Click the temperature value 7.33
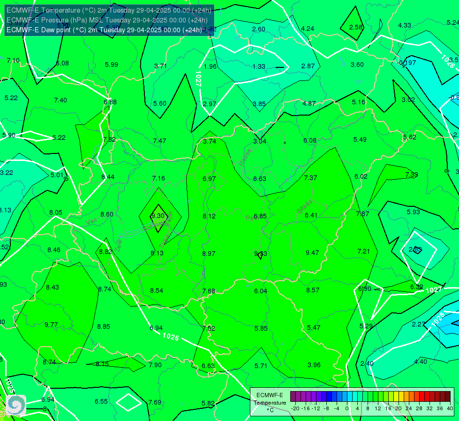The width and height of the screenshot is (459, 421). 412,174
